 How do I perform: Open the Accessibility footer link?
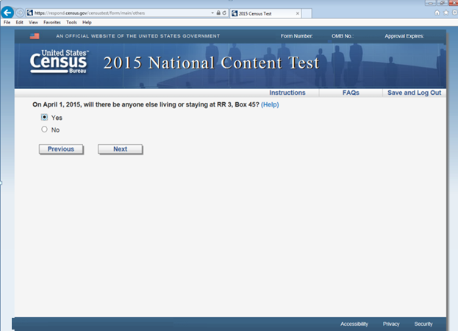pos(354,324)
